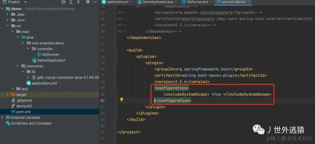This screenshot has width=315, height=144.
Task: Switch to the MyRunner.java tab
Action: [197, 2]
